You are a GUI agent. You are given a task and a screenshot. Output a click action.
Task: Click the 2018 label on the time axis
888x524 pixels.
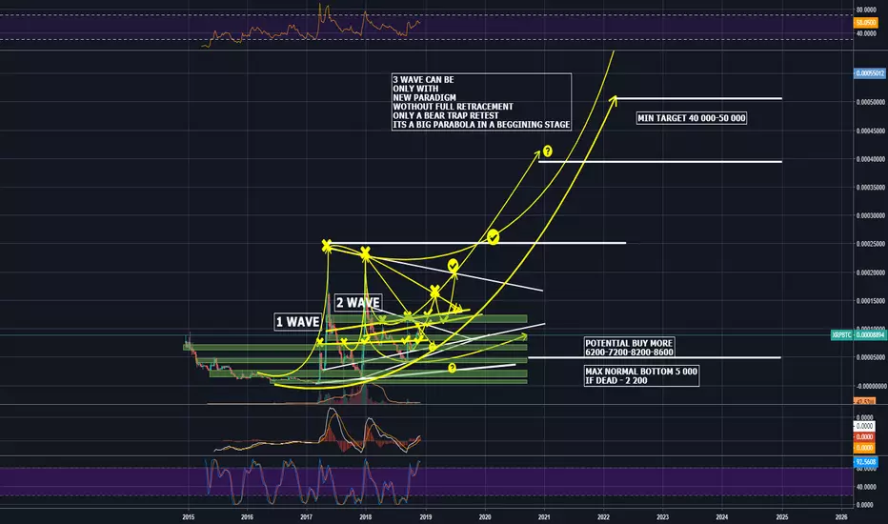366,516
